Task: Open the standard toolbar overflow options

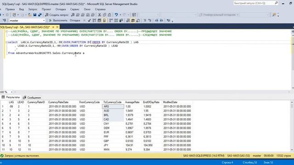Action: pyautogui.click(x=278, y=15)
